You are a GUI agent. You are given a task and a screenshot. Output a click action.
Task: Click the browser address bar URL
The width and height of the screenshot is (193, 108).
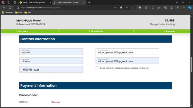click(x=41, y=7)
